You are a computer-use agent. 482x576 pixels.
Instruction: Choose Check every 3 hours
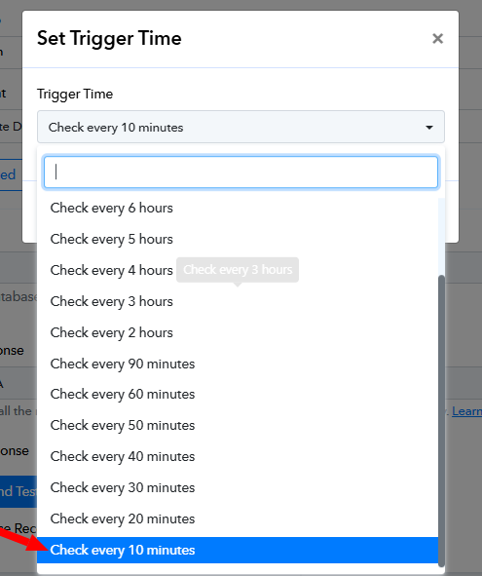click(238, 301)
